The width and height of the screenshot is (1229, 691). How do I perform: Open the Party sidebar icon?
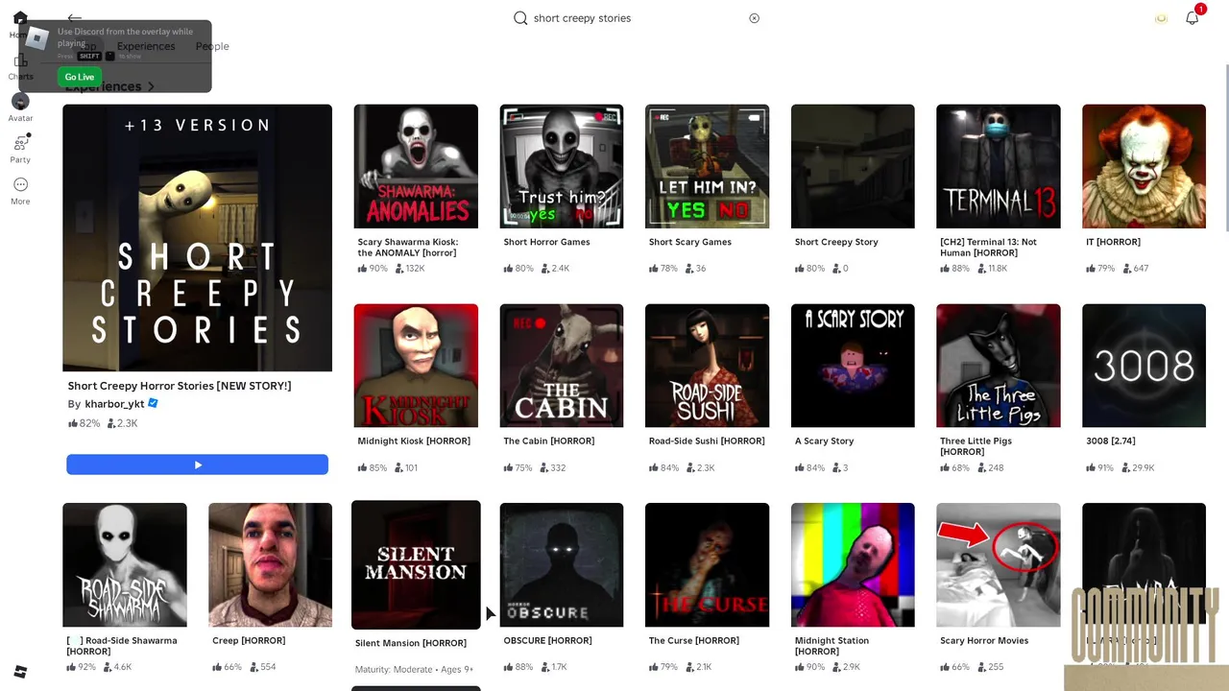[20, 142]
